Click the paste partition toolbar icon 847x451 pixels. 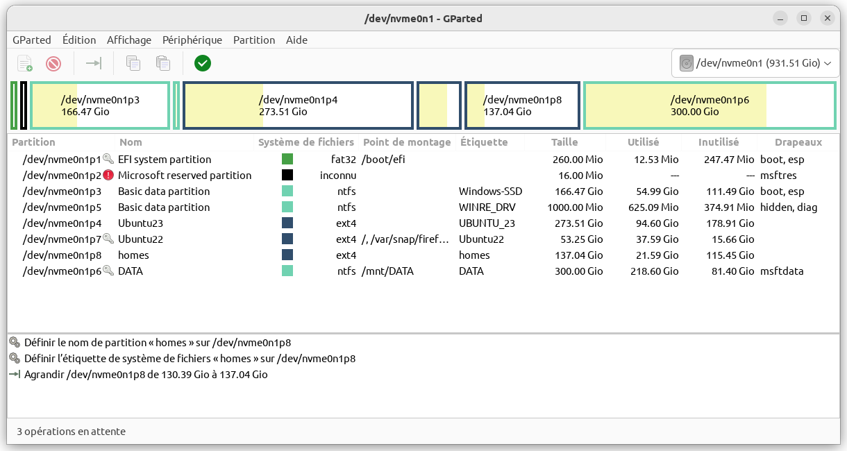pos(163,64)
